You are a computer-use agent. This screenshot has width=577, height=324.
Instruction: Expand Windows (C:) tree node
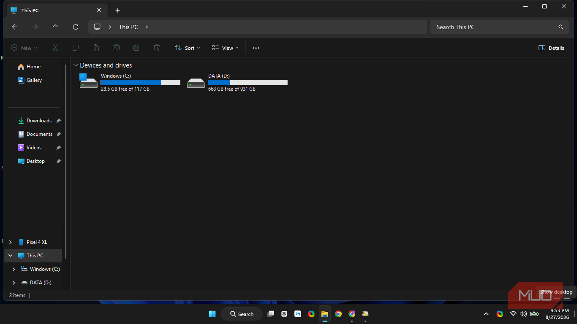pyautogui.click(x=14, y=269)
